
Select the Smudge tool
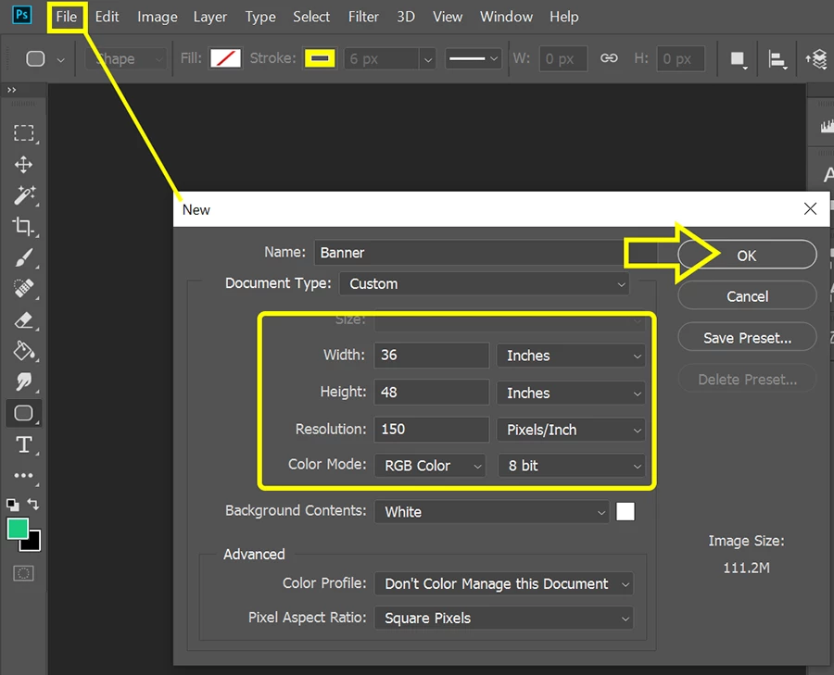coord(24,381)
